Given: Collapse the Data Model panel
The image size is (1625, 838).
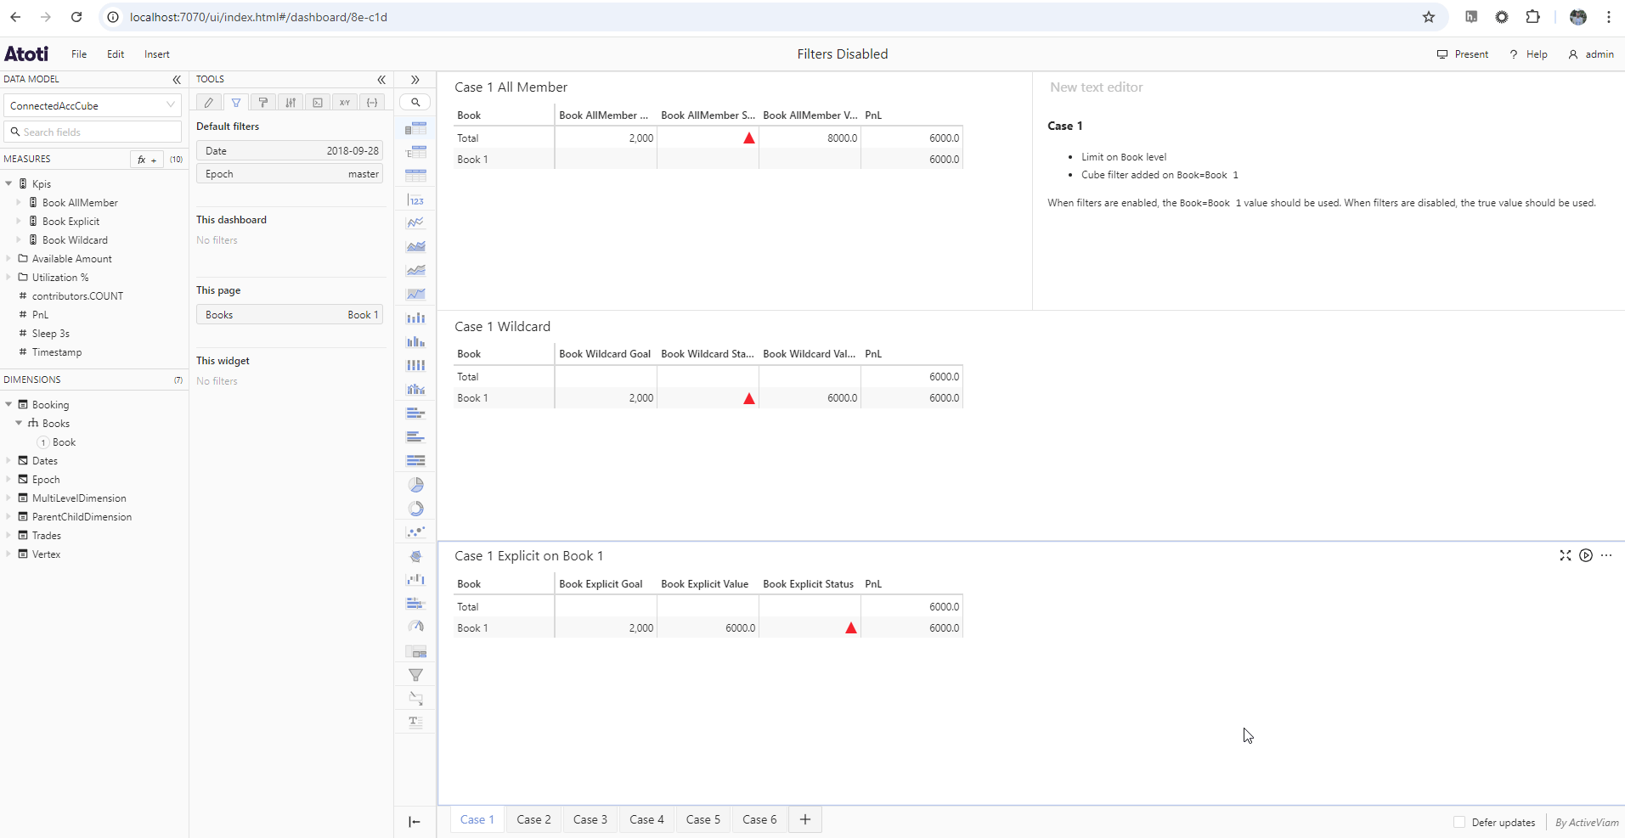Looking at the screenshot, I should pyautogui.click(x=177, y=80).
